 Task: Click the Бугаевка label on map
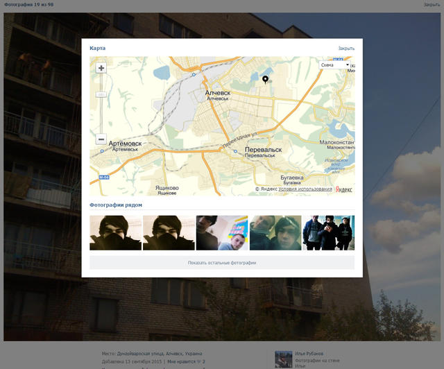[292, 178]
